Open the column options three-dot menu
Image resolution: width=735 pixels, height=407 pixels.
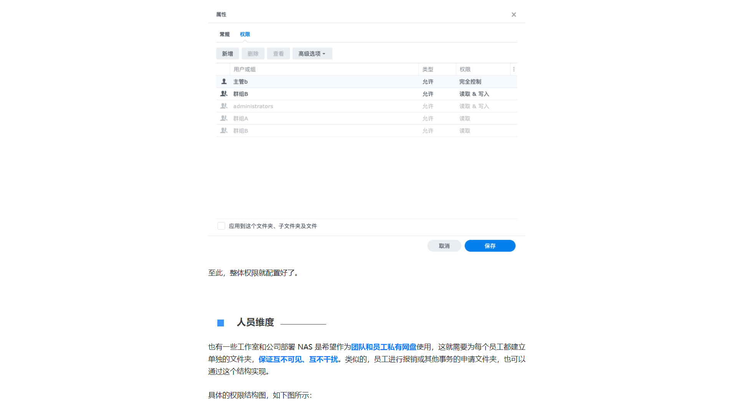(x=513, y=69)
